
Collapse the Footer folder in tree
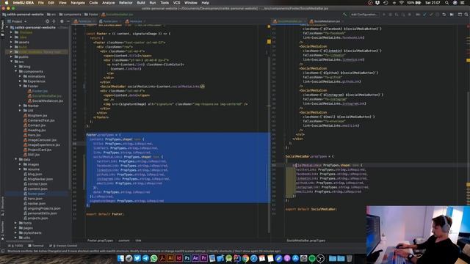[20, 86]
